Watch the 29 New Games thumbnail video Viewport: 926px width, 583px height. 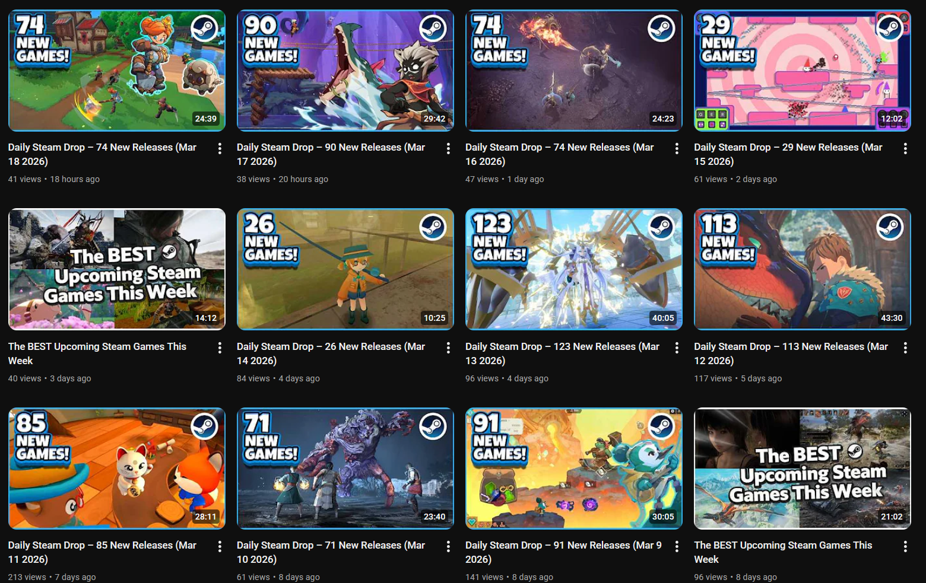coord(803,71)
